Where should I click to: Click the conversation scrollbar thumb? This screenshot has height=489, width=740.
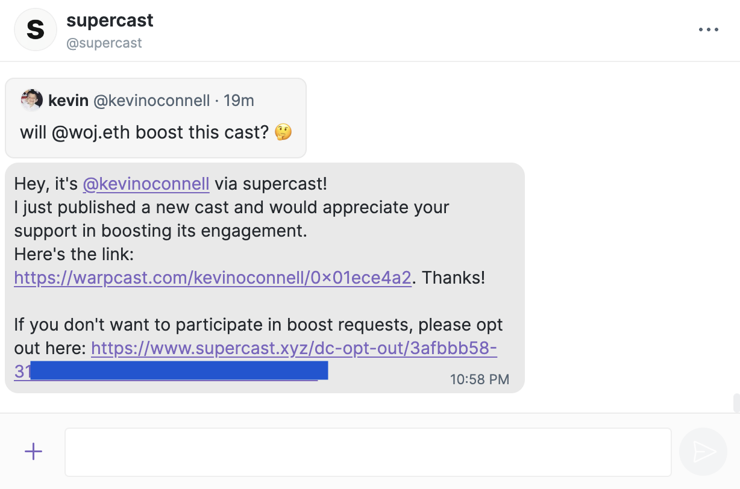coord(736,403)
